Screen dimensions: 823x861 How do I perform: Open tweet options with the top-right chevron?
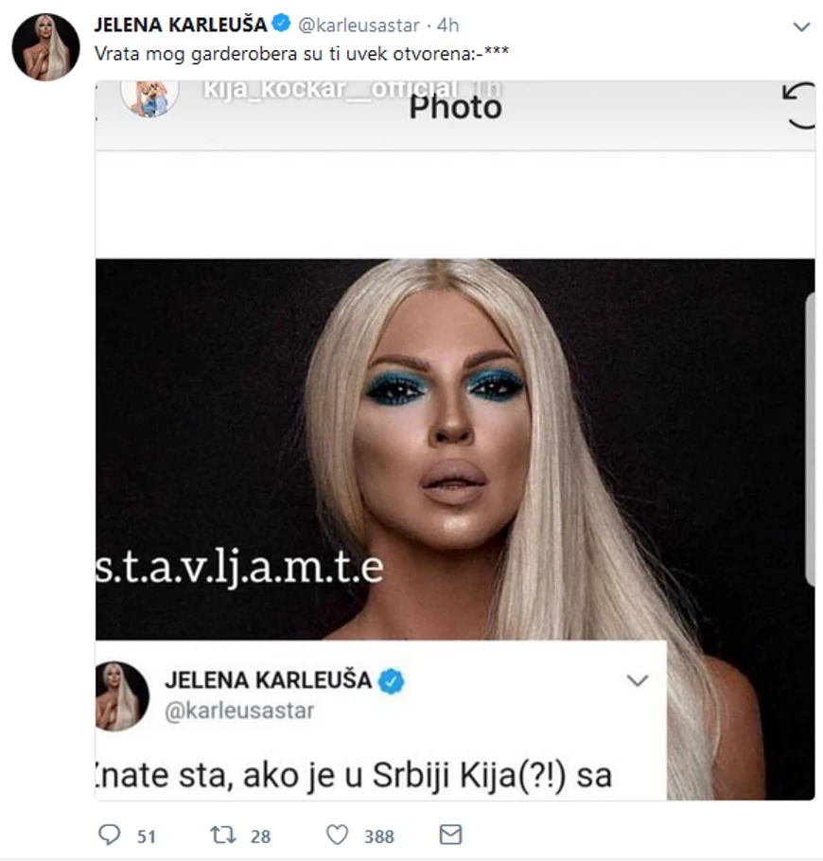click(802, 26)
